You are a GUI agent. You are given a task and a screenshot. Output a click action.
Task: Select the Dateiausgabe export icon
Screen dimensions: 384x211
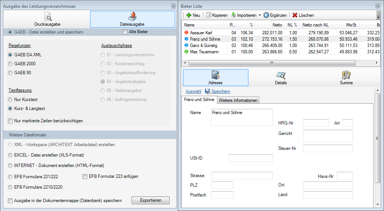(x=132, y=17)
